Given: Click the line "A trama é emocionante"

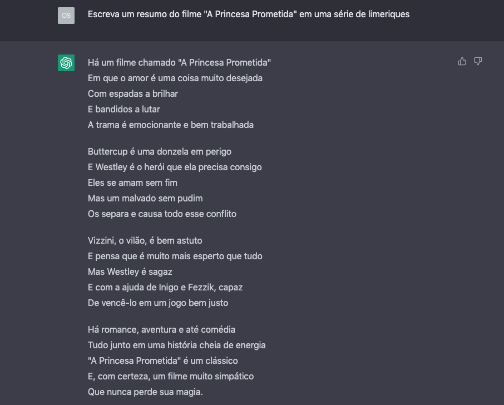Looking at the screenshot, I should pos(171,125).
